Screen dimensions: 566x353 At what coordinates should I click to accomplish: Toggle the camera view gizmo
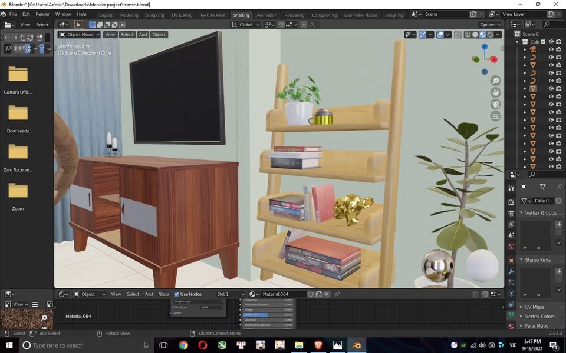(x=495, y=104)
